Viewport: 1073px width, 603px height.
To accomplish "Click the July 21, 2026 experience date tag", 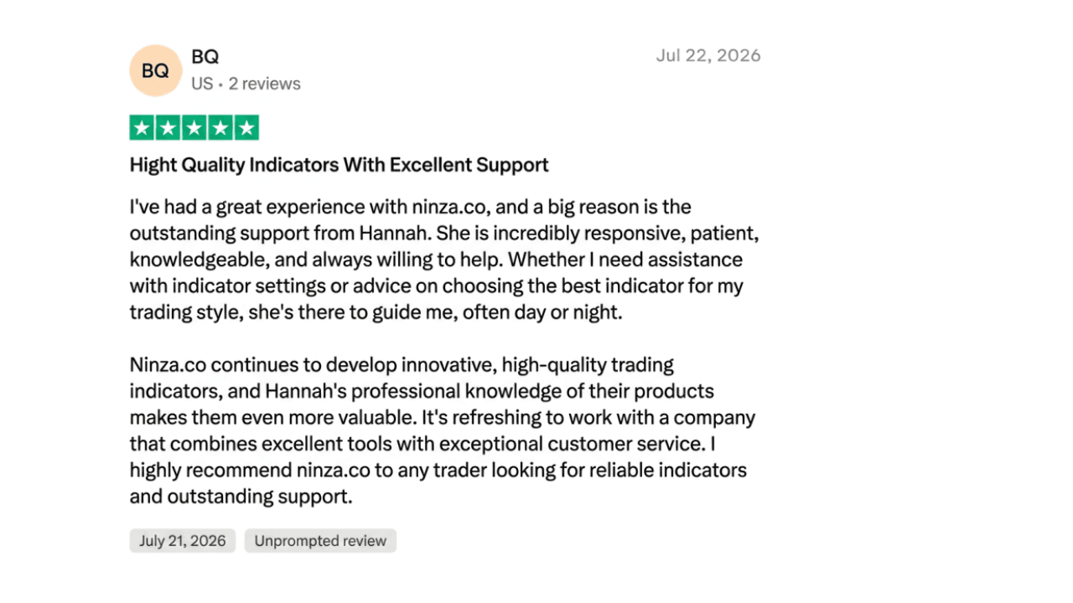I will pyautogui.click(x=183, y=541).
